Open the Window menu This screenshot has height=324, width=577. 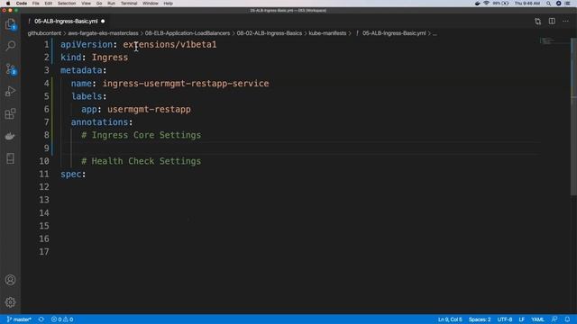[x=151, y=4]
